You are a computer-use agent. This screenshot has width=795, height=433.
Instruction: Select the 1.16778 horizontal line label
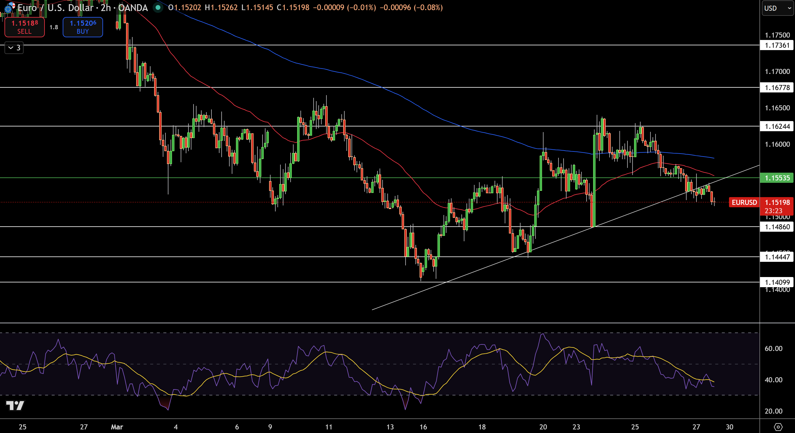777,88
